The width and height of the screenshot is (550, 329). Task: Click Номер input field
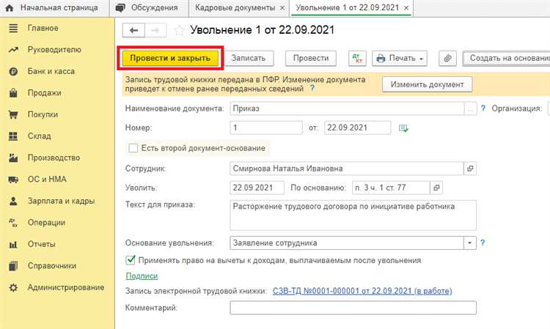[x=266, y=128]
